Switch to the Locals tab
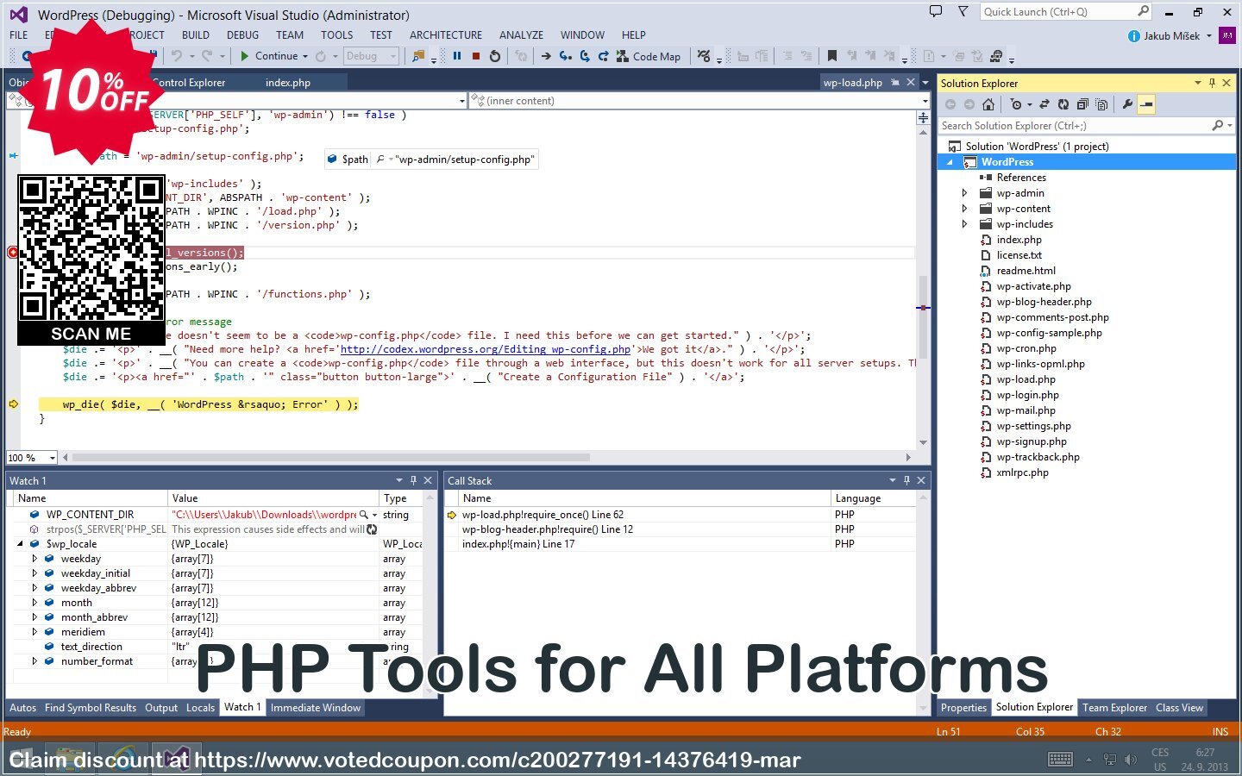The width and height of the screenshot is (1242, 776). 200,708
